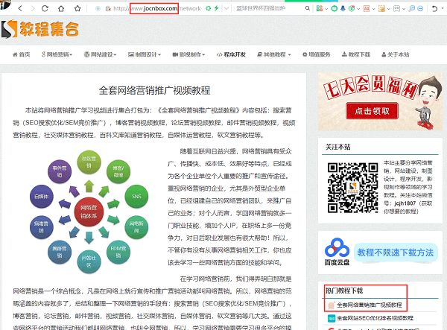Image resolution: width=447 pixels, height=330 pixels.
Task: Click the green round extension icon
Action: click(334, 8)
